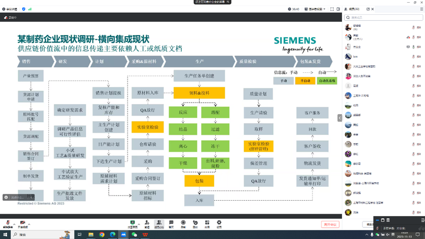Click the Windows Start button
Image resolution: width=425 pixels, height=239 pixels.
pos(5,234)
